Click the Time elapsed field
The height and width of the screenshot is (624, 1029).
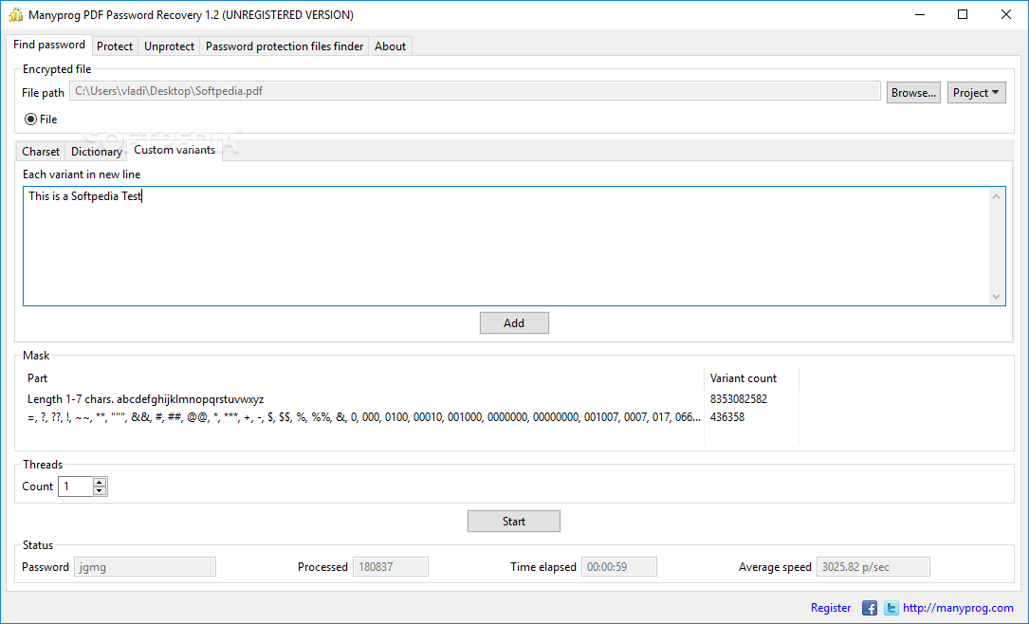click(619, 567)
